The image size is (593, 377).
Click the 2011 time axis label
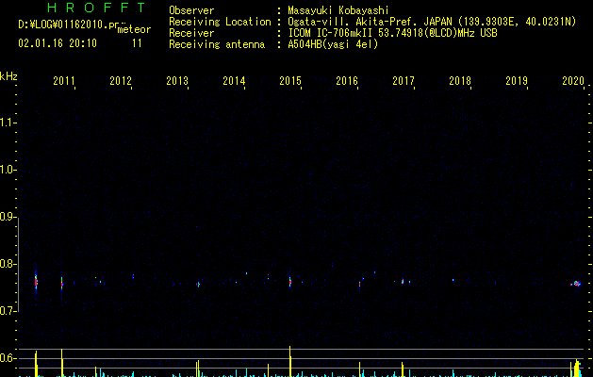[64, 81]
